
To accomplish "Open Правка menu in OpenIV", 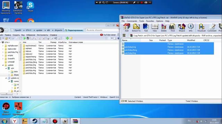I will [8, 35].
